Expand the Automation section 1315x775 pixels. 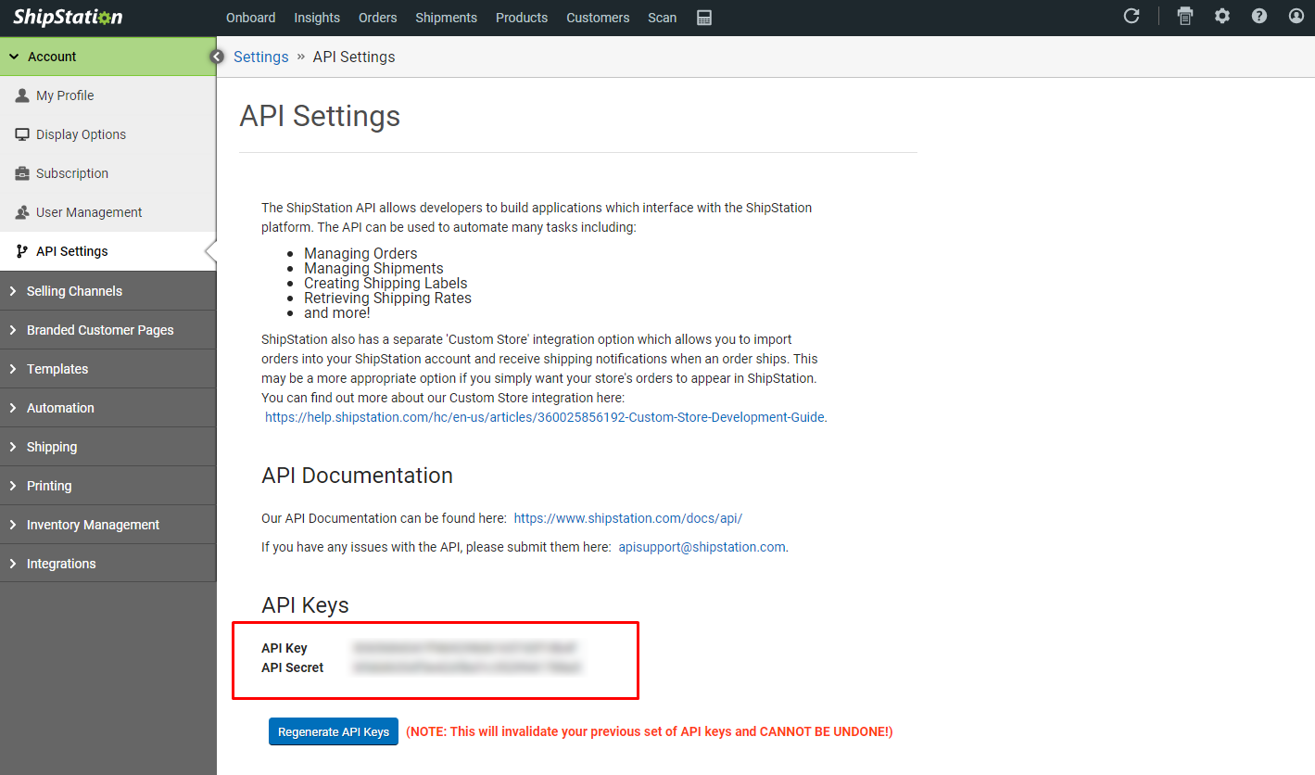tap(60, 408)
